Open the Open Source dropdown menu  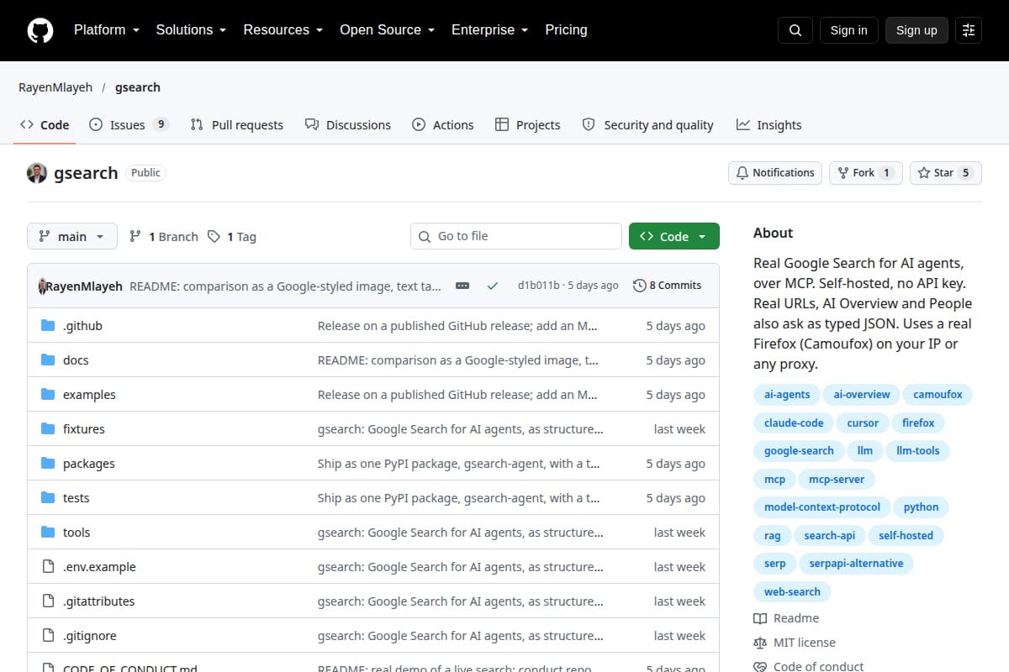tap(387, 30)
